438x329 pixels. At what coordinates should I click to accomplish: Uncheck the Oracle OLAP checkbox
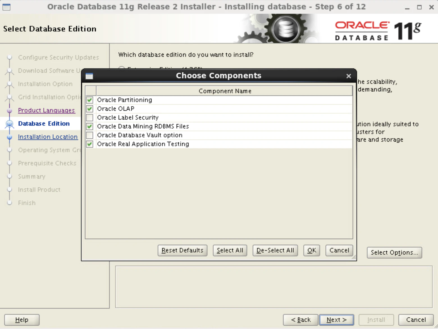(x=90, y=109)
